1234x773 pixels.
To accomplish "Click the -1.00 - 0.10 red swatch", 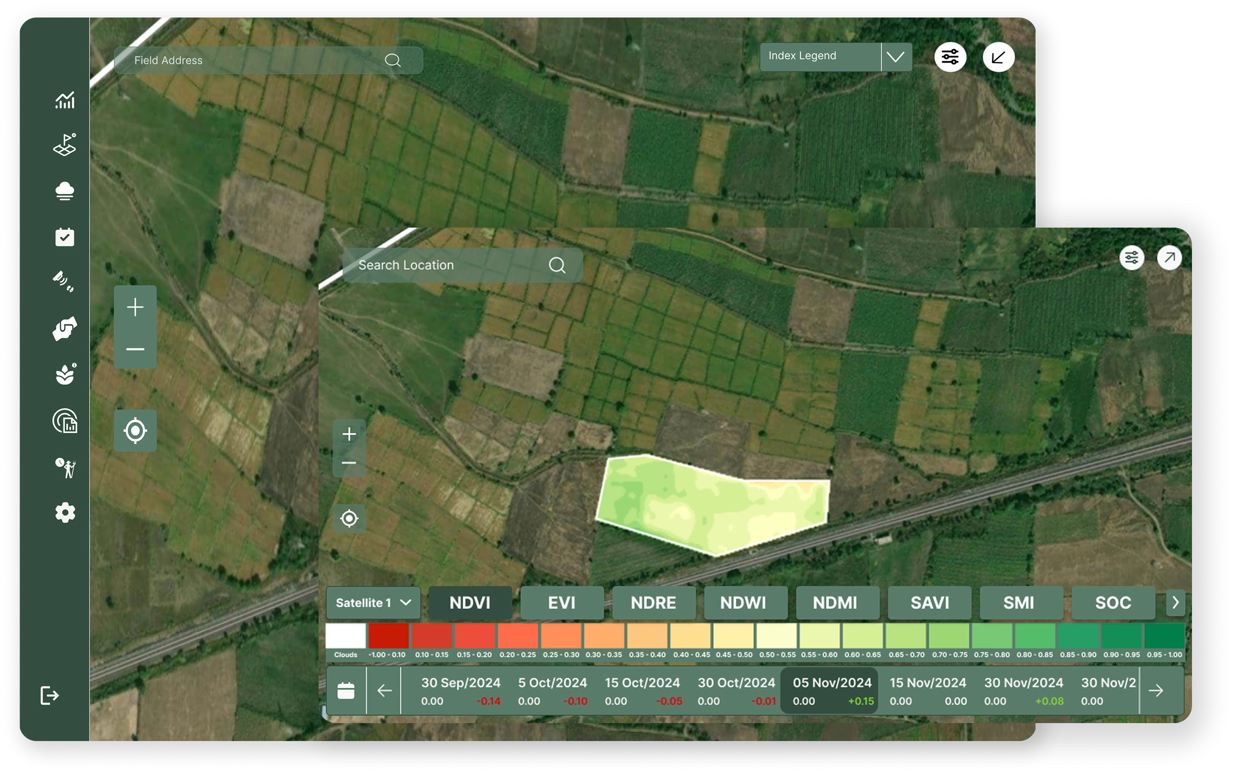I will tap(389, 636).
